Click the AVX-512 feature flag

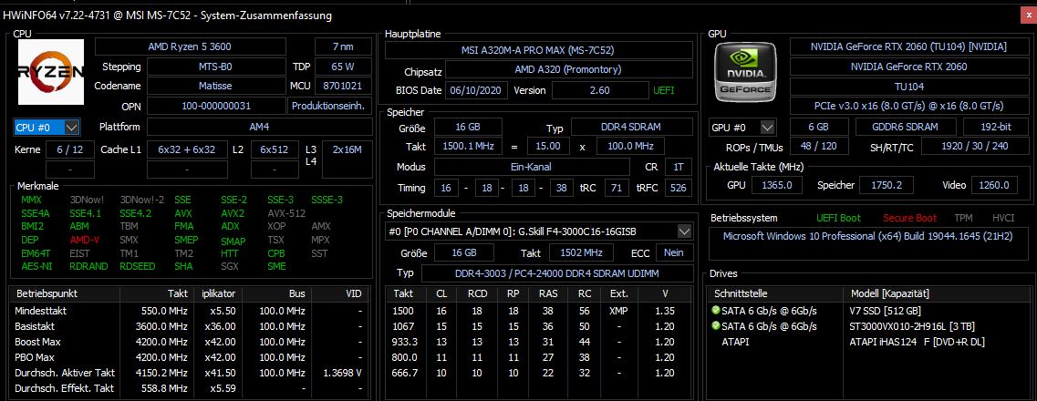point(286,213)
